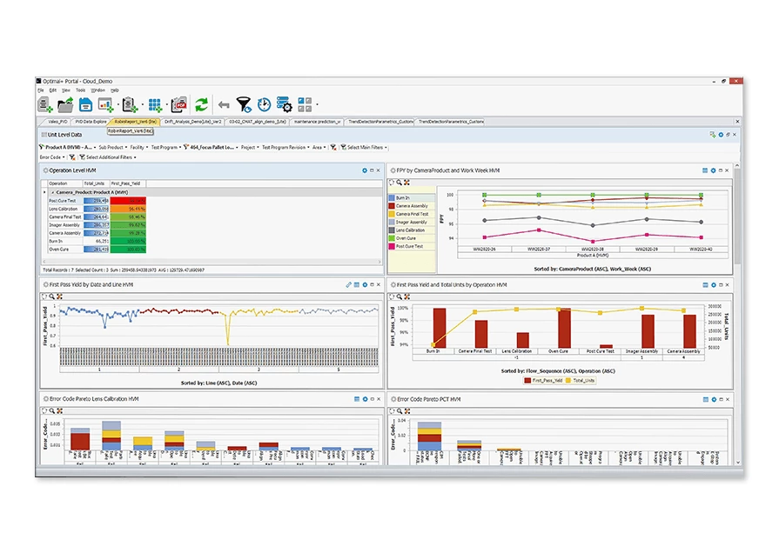Click settings gear in Unit Level Data header
Image resolution: width=779 pixels, height=553 pixels.
[x=721, y=135]
